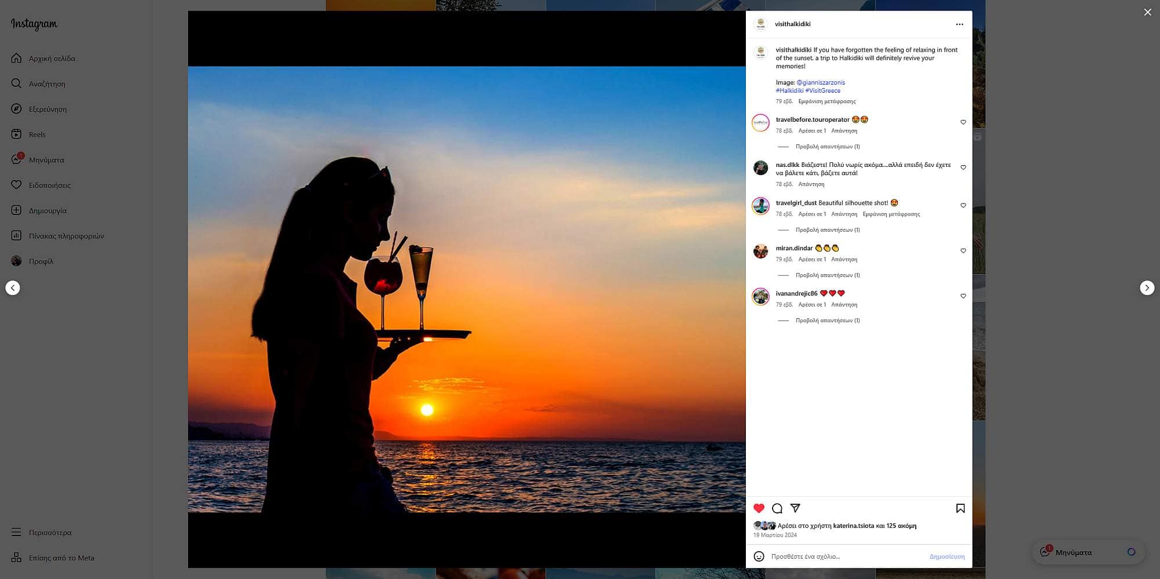Screen dimensions: 1160x579
Task: Open the Περισσότερα menu in sidebar
Action: coord(50,533)
